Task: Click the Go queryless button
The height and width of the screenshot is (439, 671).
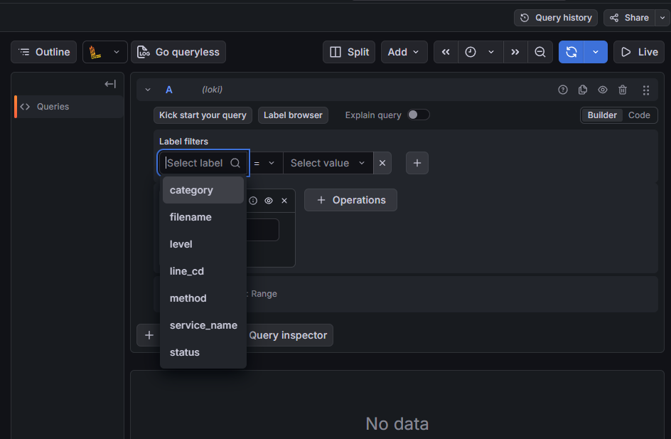Action: (x=178, y=51)
